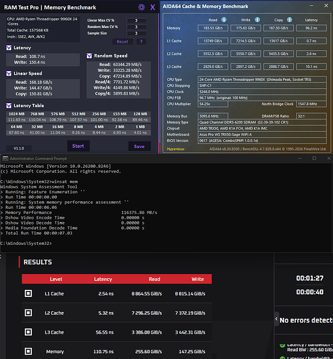This screenshot has height=359, width=333.
Task: Toggle the Linear Speed checkbox
Action: point(8,74)
